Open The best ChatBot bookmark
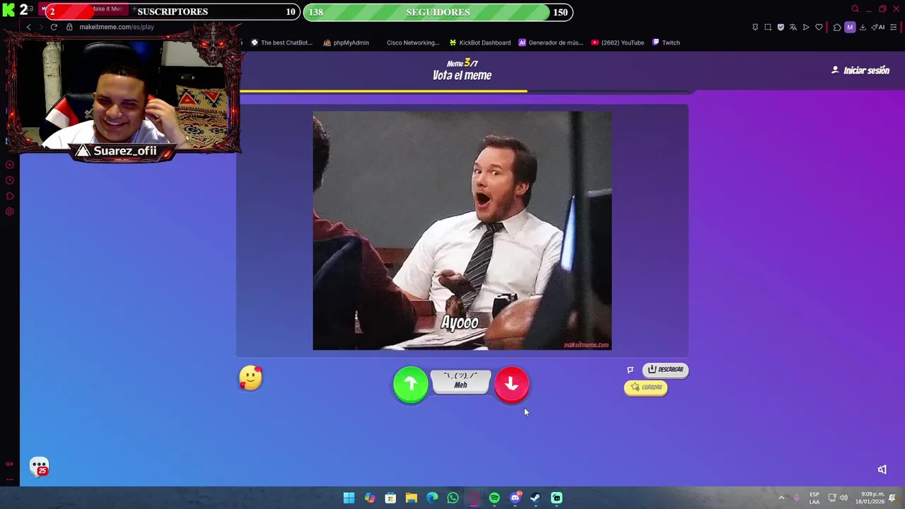905x509 pixels. tap(281, 42)
